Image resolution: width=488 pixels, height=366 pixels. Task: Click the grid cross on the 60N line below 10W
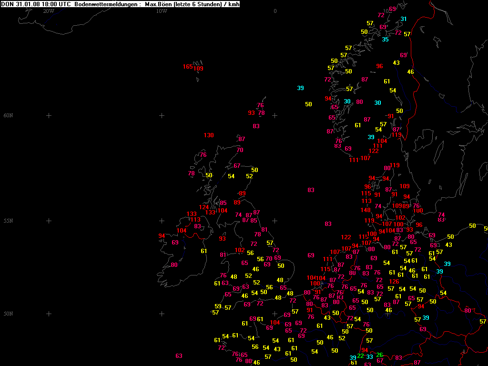click(162, 116)
